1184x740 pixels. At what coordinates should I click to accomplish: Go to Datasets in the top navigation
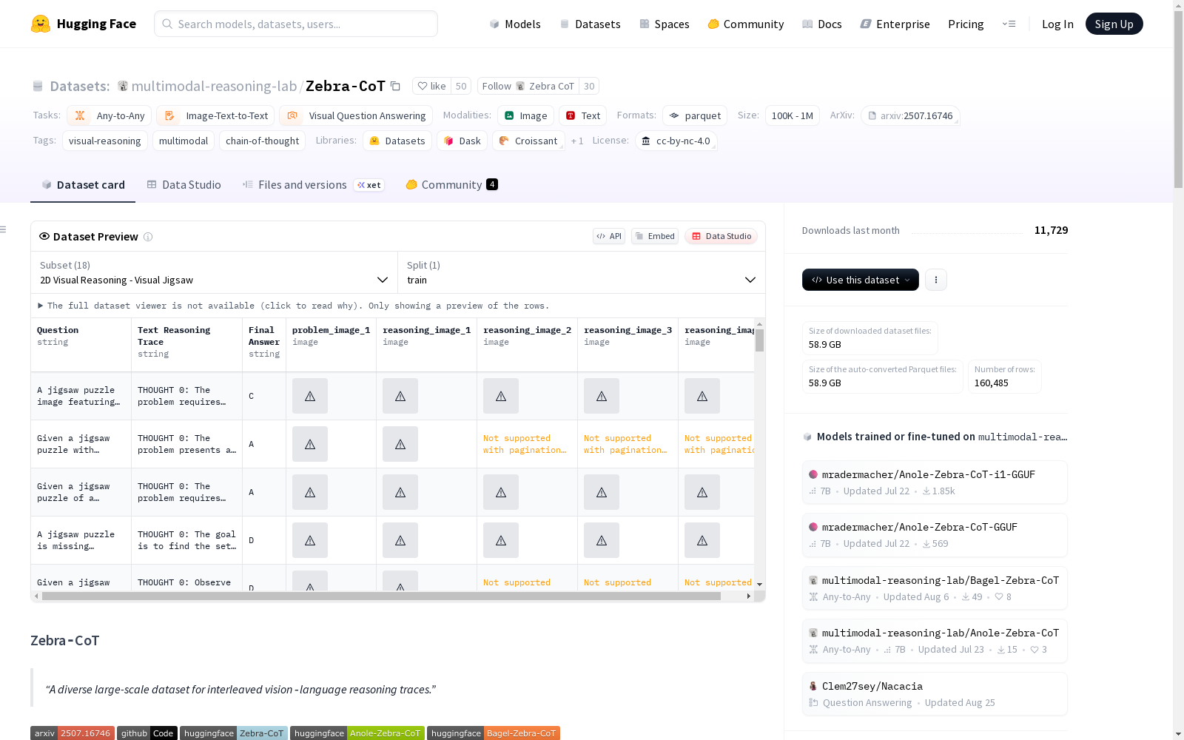590,24
